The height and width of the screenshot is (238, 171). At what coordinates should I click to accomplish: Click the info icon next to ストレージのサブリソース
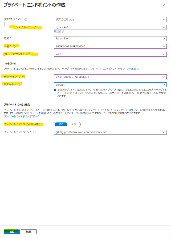pos(33,54)
